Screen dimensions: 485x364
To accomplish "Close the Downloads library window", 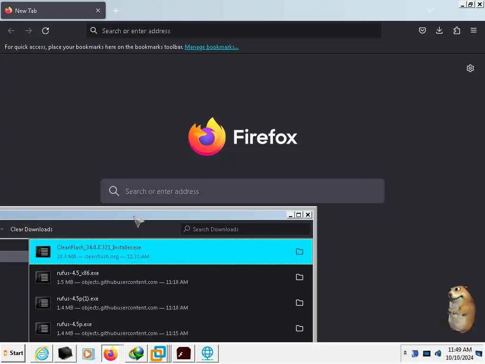I will coord(308,215).
